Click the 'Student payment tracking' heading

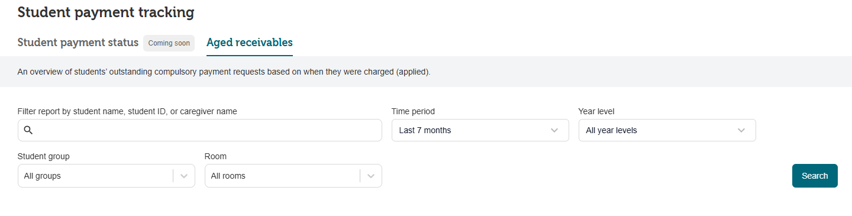click(106, 12)
